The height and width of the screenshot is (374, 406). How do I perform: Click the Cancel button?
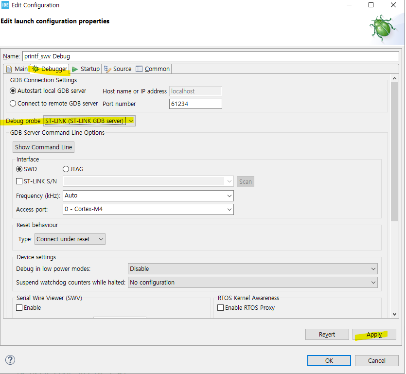[377, 360]
